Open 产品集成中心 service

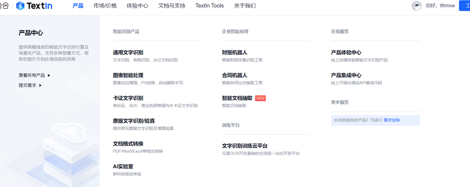(346, 75)
